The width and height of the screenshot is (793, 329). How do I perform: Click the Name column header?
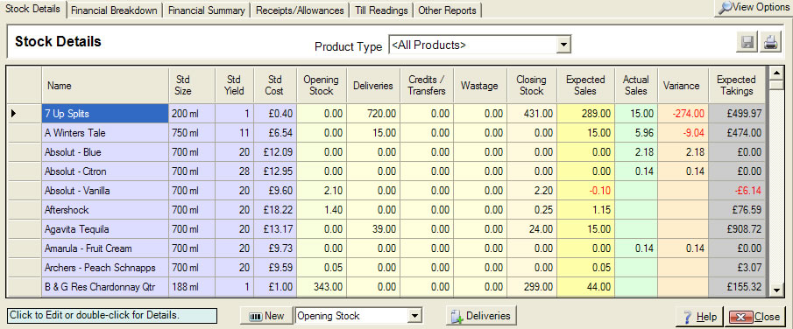pos(104,86)
